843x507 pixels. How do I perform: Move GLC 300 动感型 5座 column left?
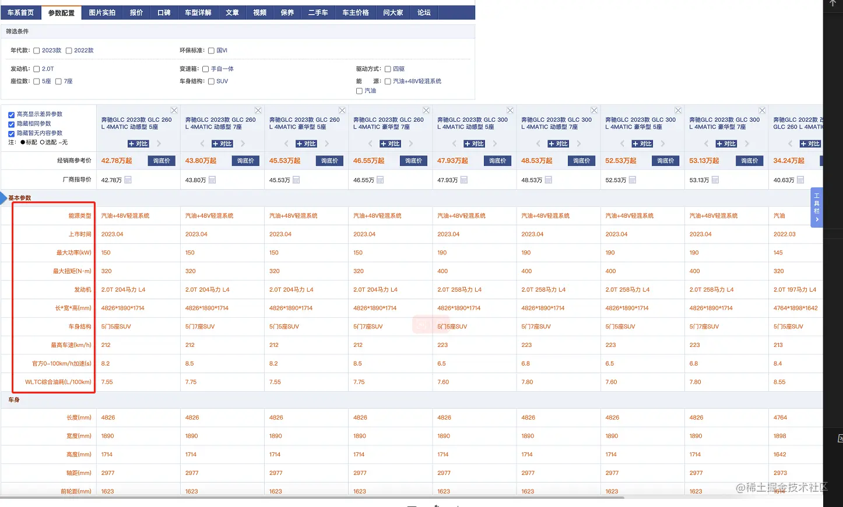click(x=454, y=143)
